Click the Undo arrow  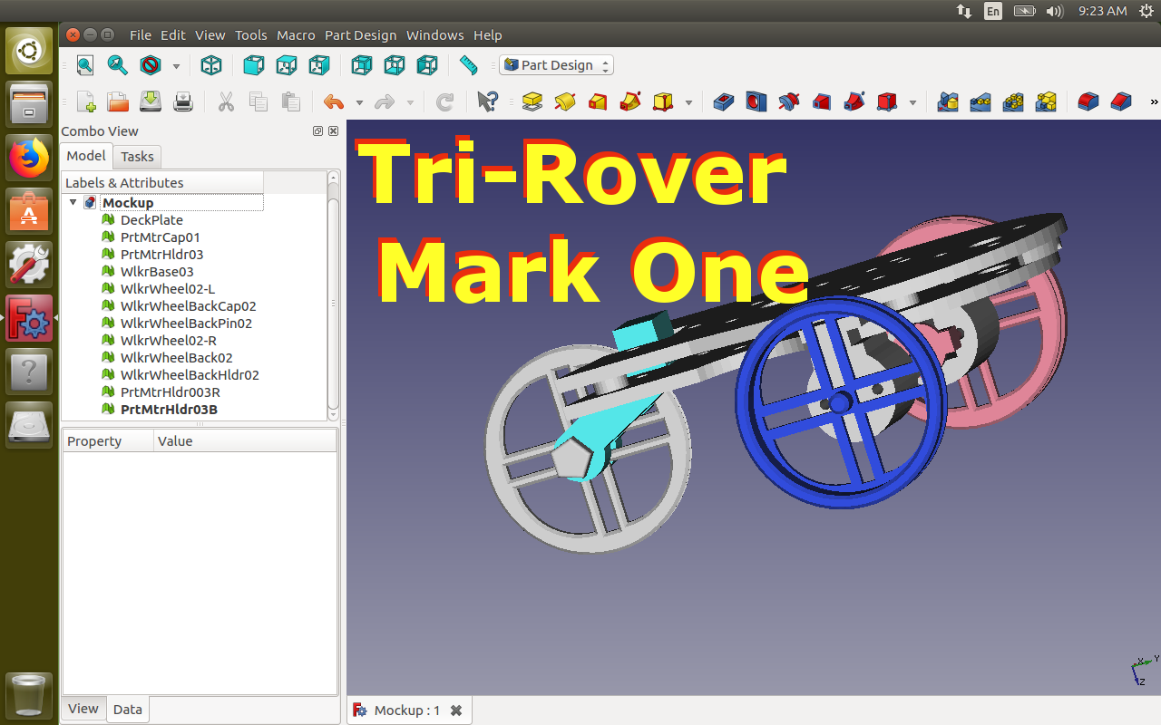tap(334, 101)
